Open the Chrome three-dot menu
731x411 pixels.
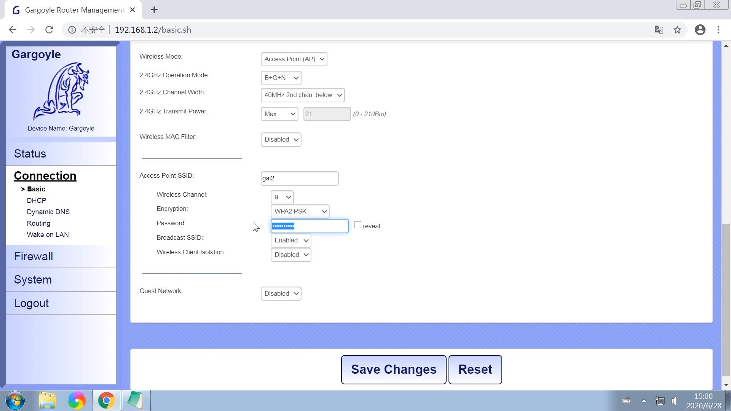point(718,30)
